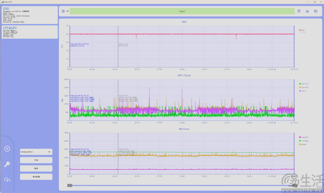
Task: Click the round icon left of label bar
Action: click(64, 11)
